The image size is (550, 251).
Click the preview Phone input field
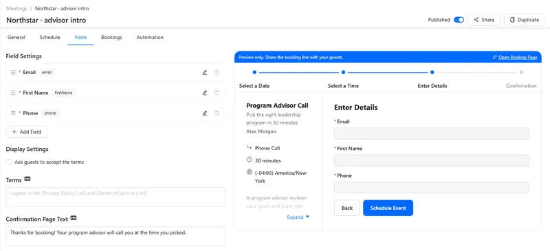tap(432, 187)
